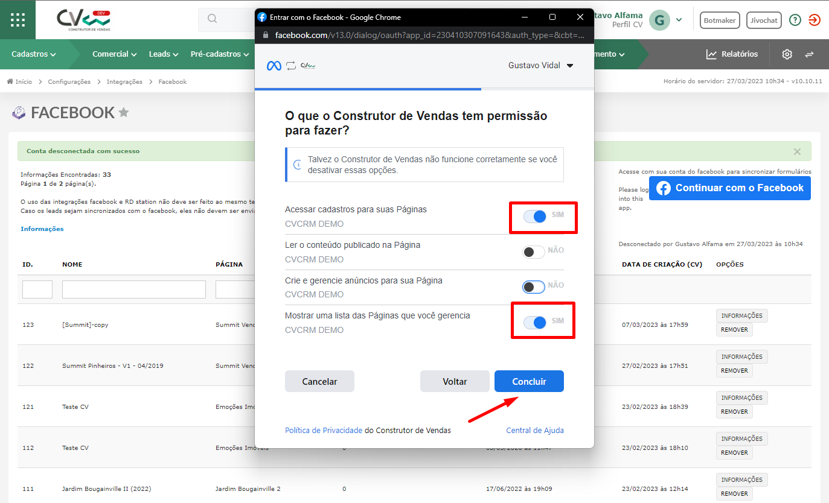
Task: Open the Central de Ajuda link
Action: pyautogui.click(x=535, y=430)
